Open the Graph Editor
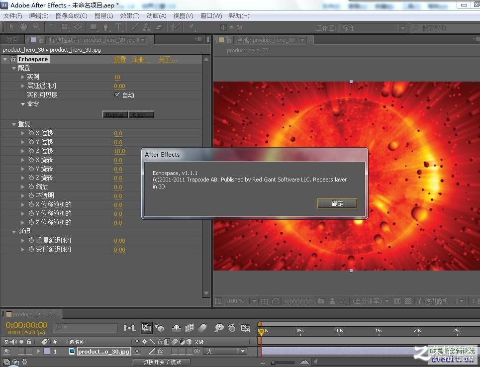This screenshot has height=367, width=480. (245, 328)
